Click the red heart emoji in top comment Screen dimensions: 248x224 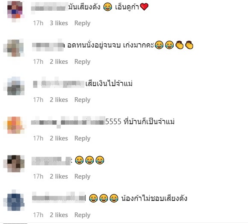144,7
